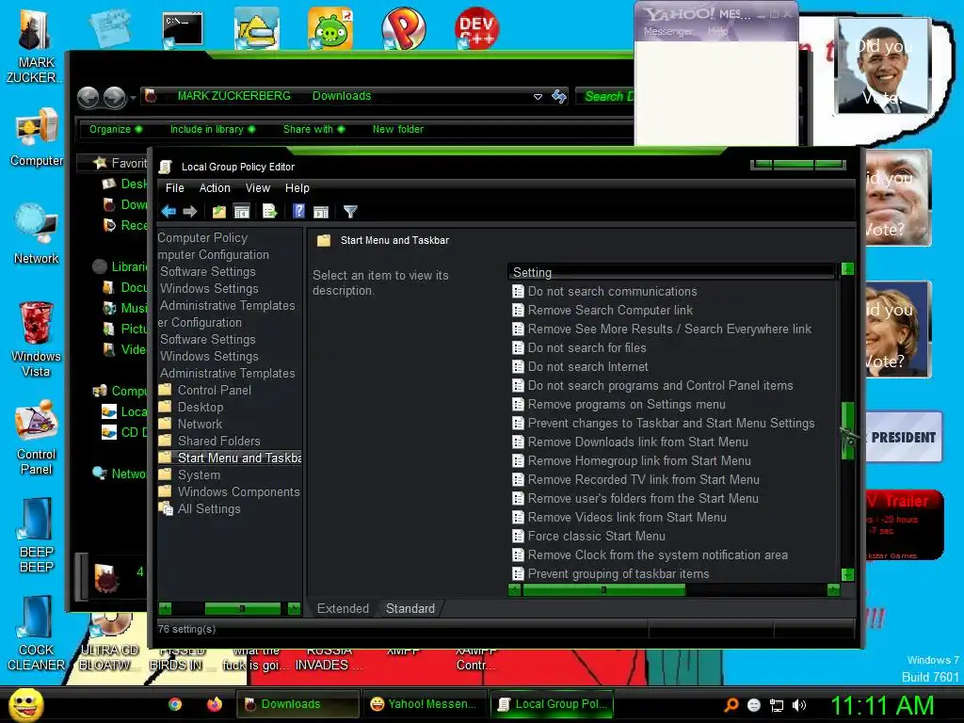Open the File menu in Policy Editor
The height and width of the screenshot is (723, 964).
(x=174, y=188)
